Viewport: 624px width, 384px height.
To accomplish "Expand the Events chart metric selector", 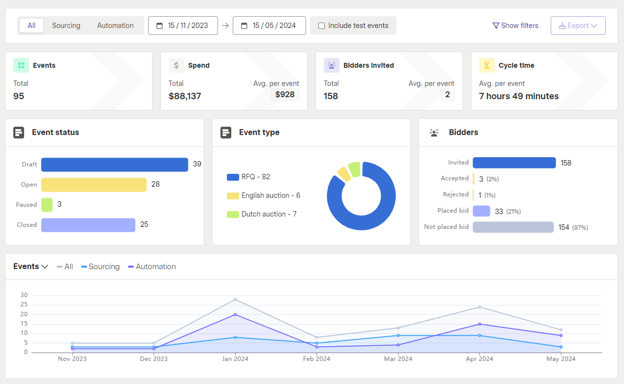I will (31, 266).
